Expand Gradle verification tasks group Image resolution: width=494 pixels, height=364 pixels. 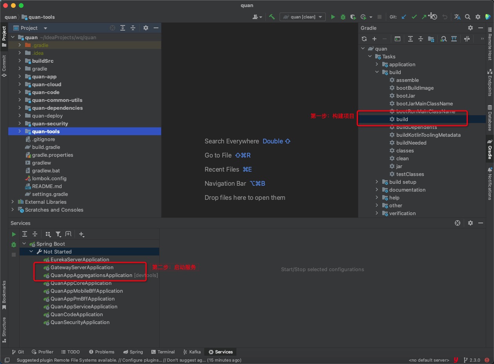[377, 213]
